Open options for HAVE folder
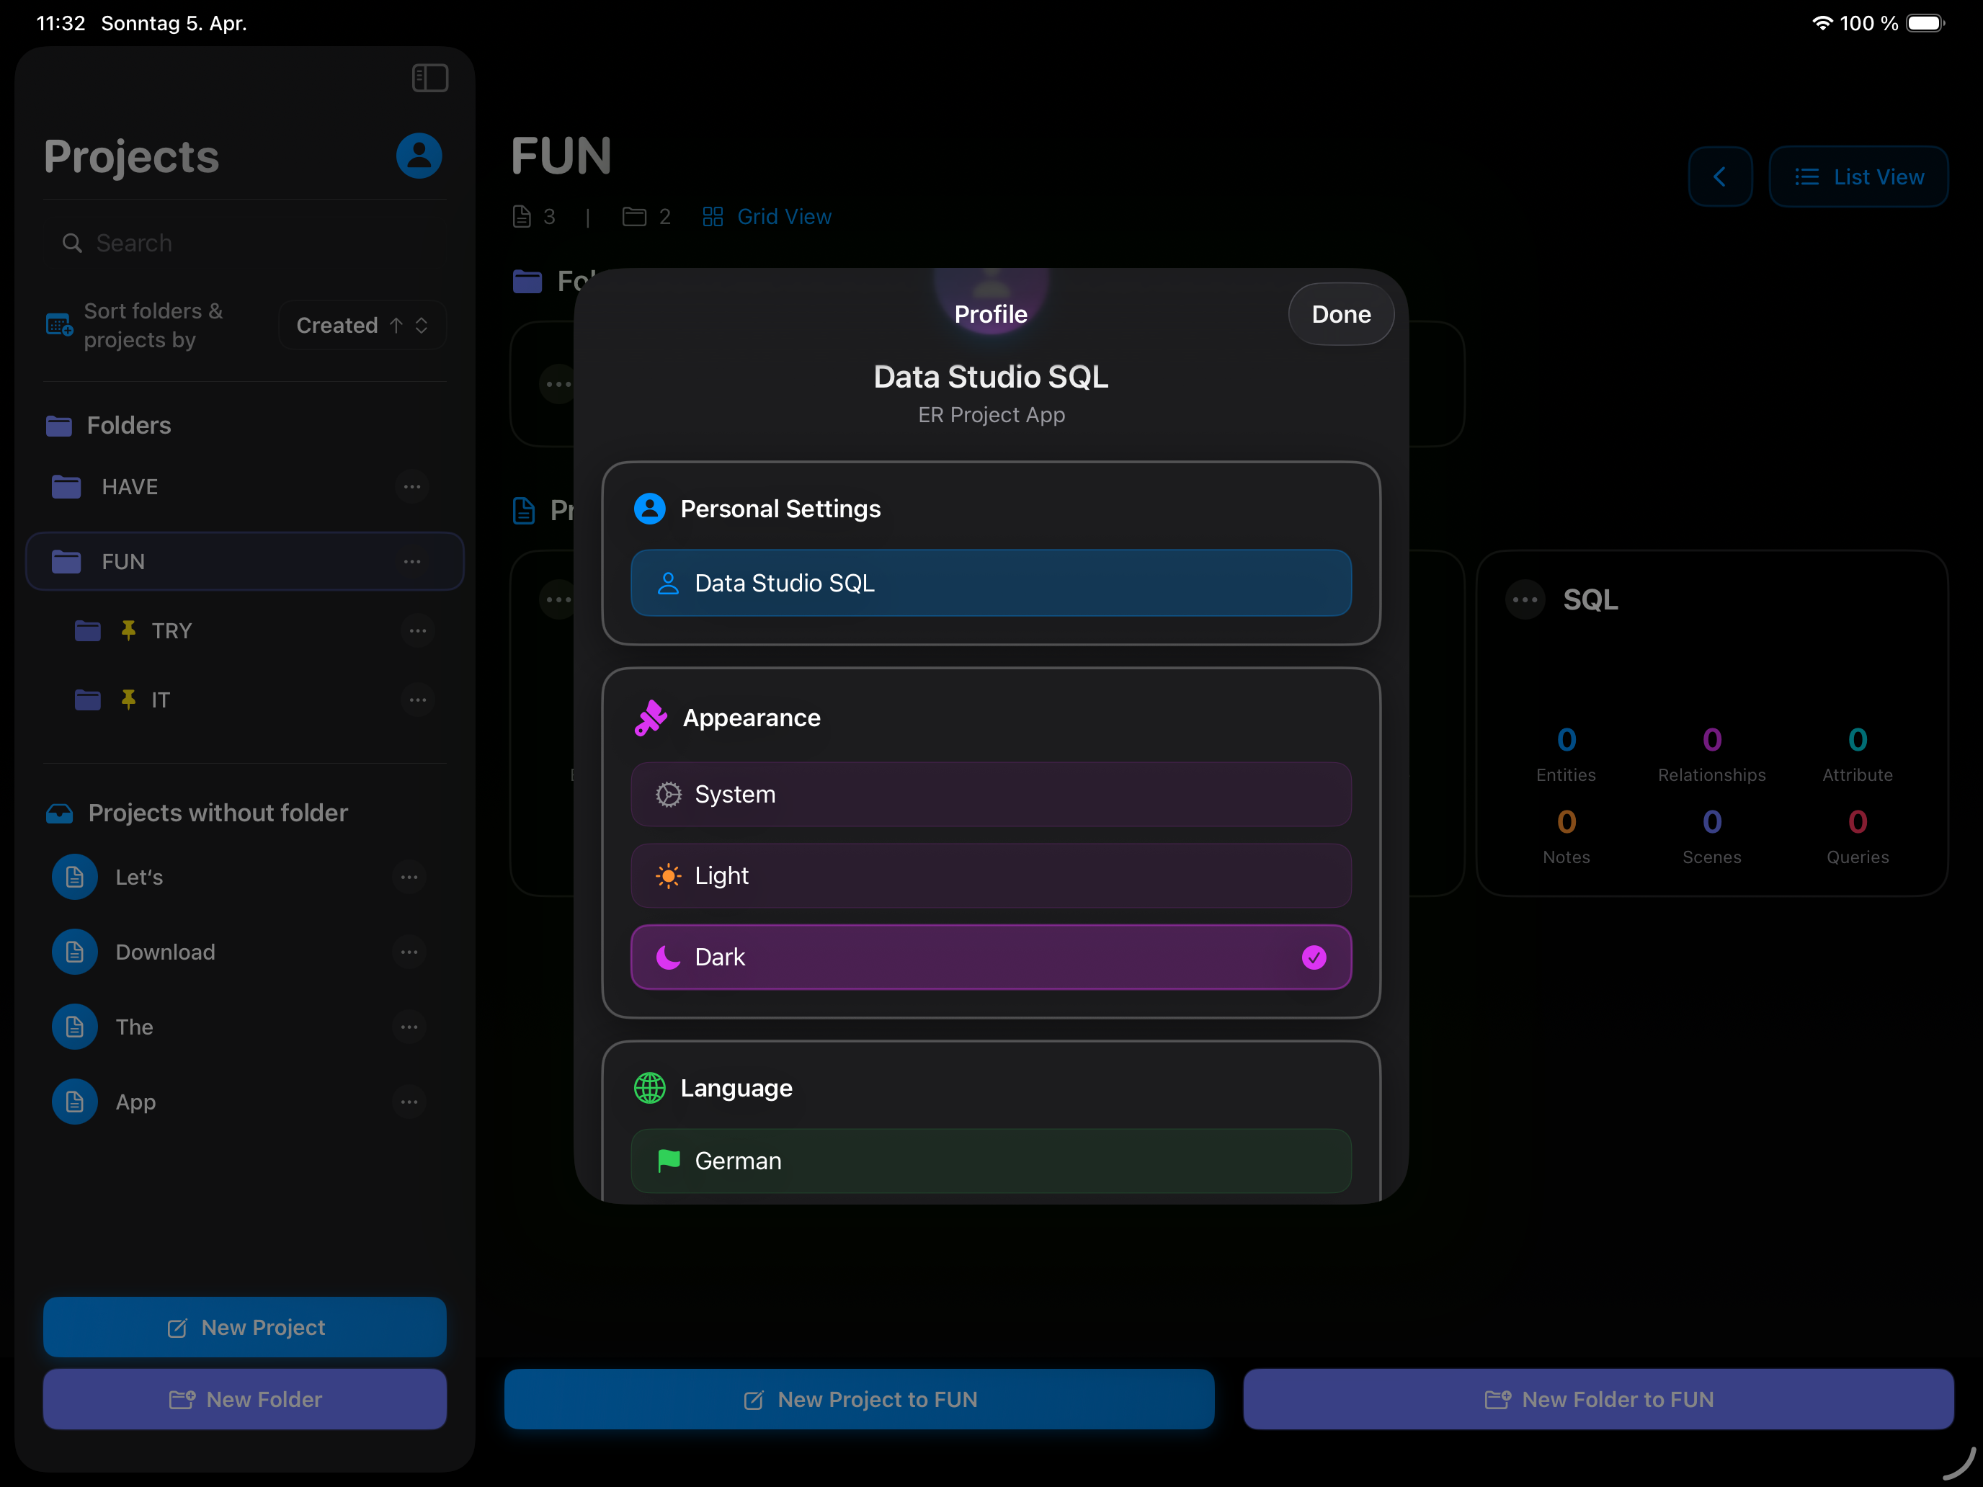This screenshot has width=1983, height=1487. click(x=411, y=487)
